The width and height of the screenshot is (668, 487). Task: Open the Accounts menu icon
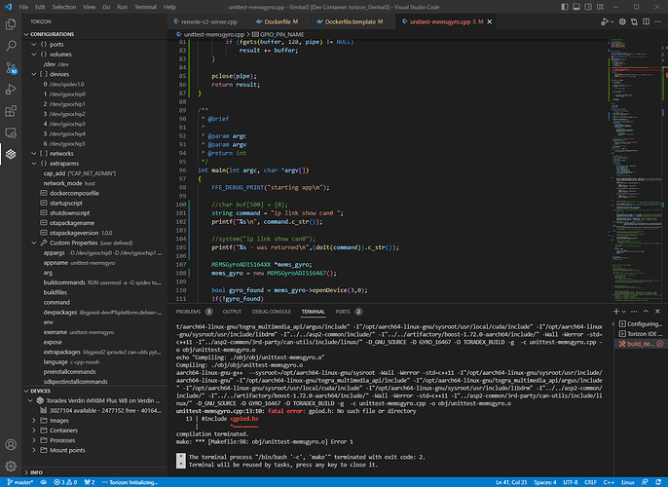11,444
